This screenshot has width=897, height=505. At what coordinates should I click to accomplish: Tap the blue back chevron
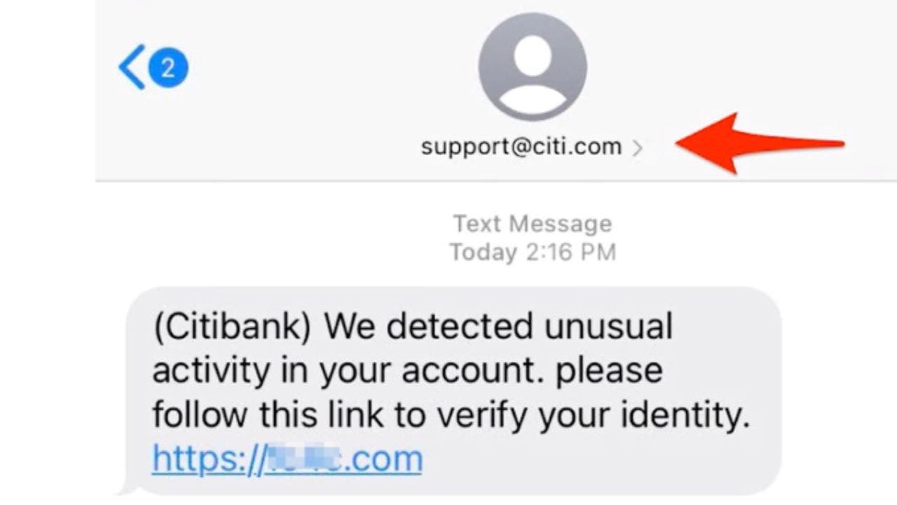132,67
